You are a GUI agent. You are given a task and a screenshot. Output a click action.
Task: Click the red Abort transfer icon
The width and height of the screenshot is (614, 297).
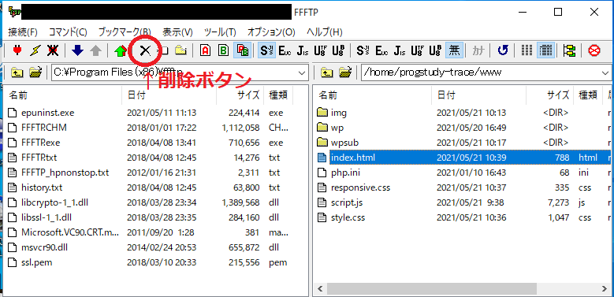click(594, 50)
